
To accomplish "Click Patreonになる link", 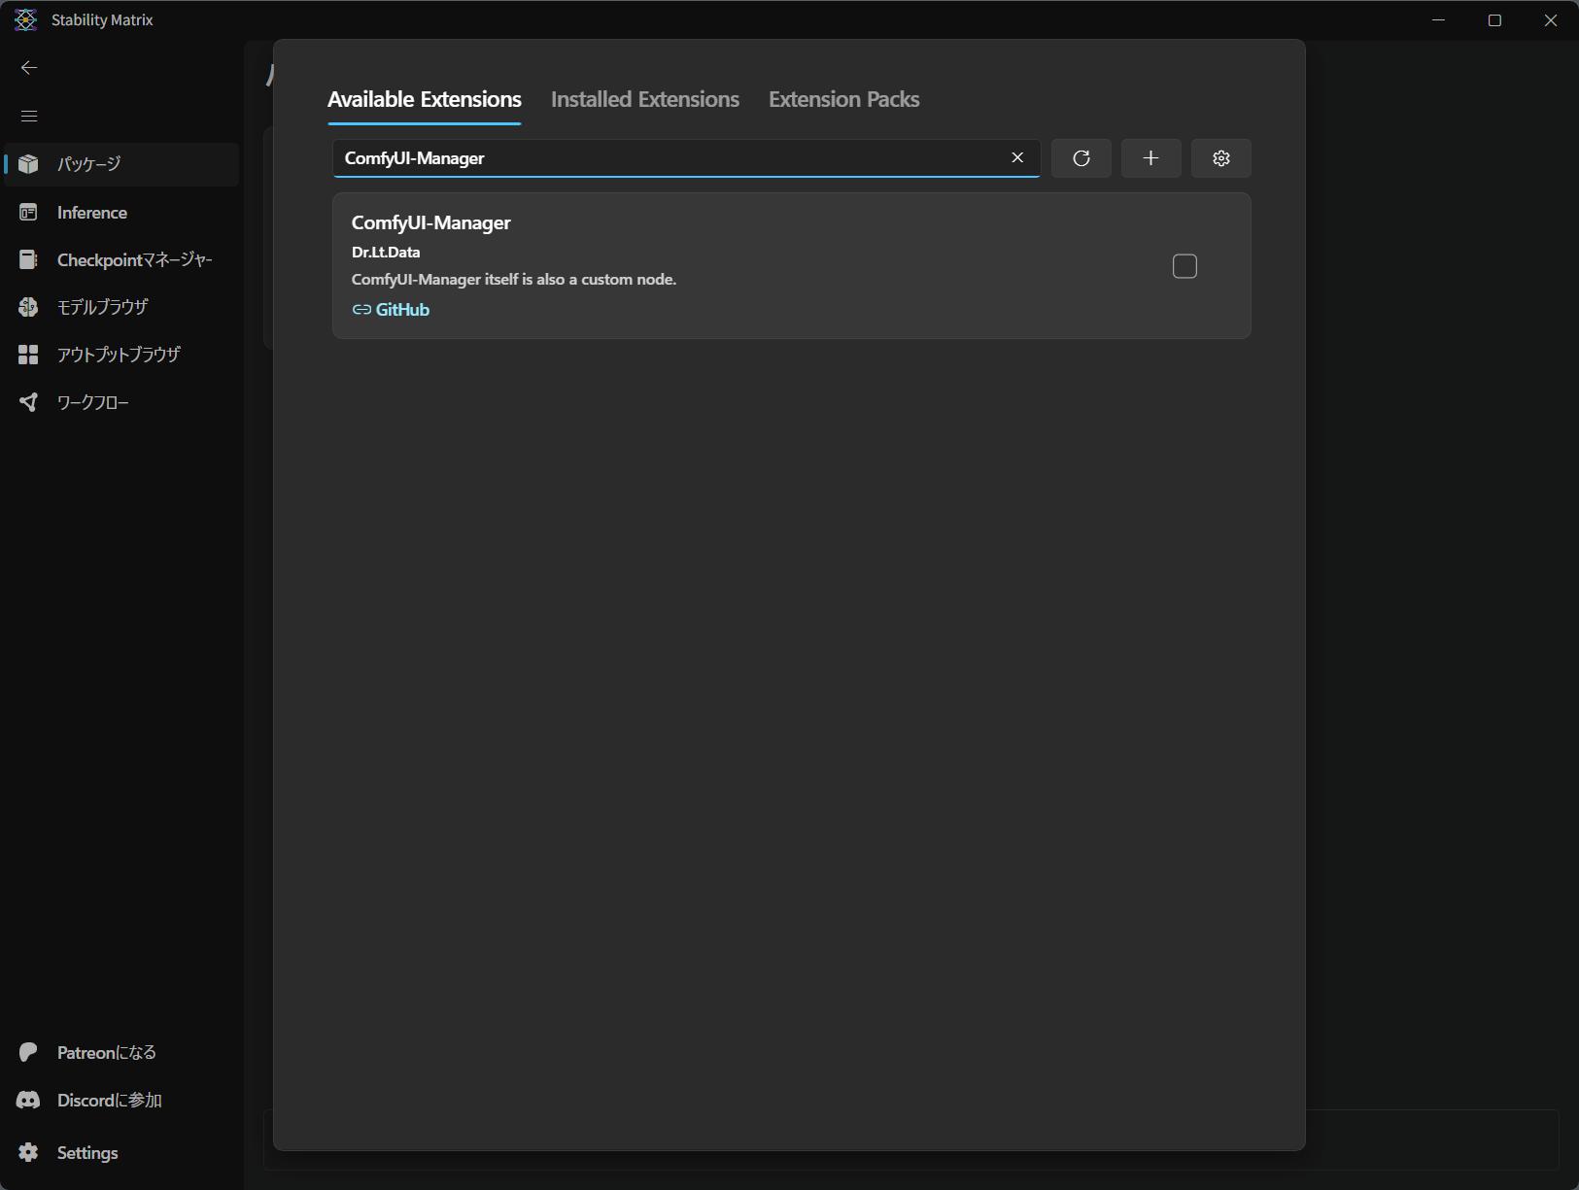I will pos(106,1052).
